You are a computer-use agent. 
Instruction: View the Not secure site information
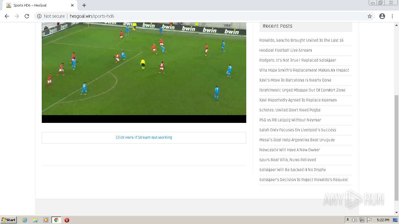click(51, 16)
